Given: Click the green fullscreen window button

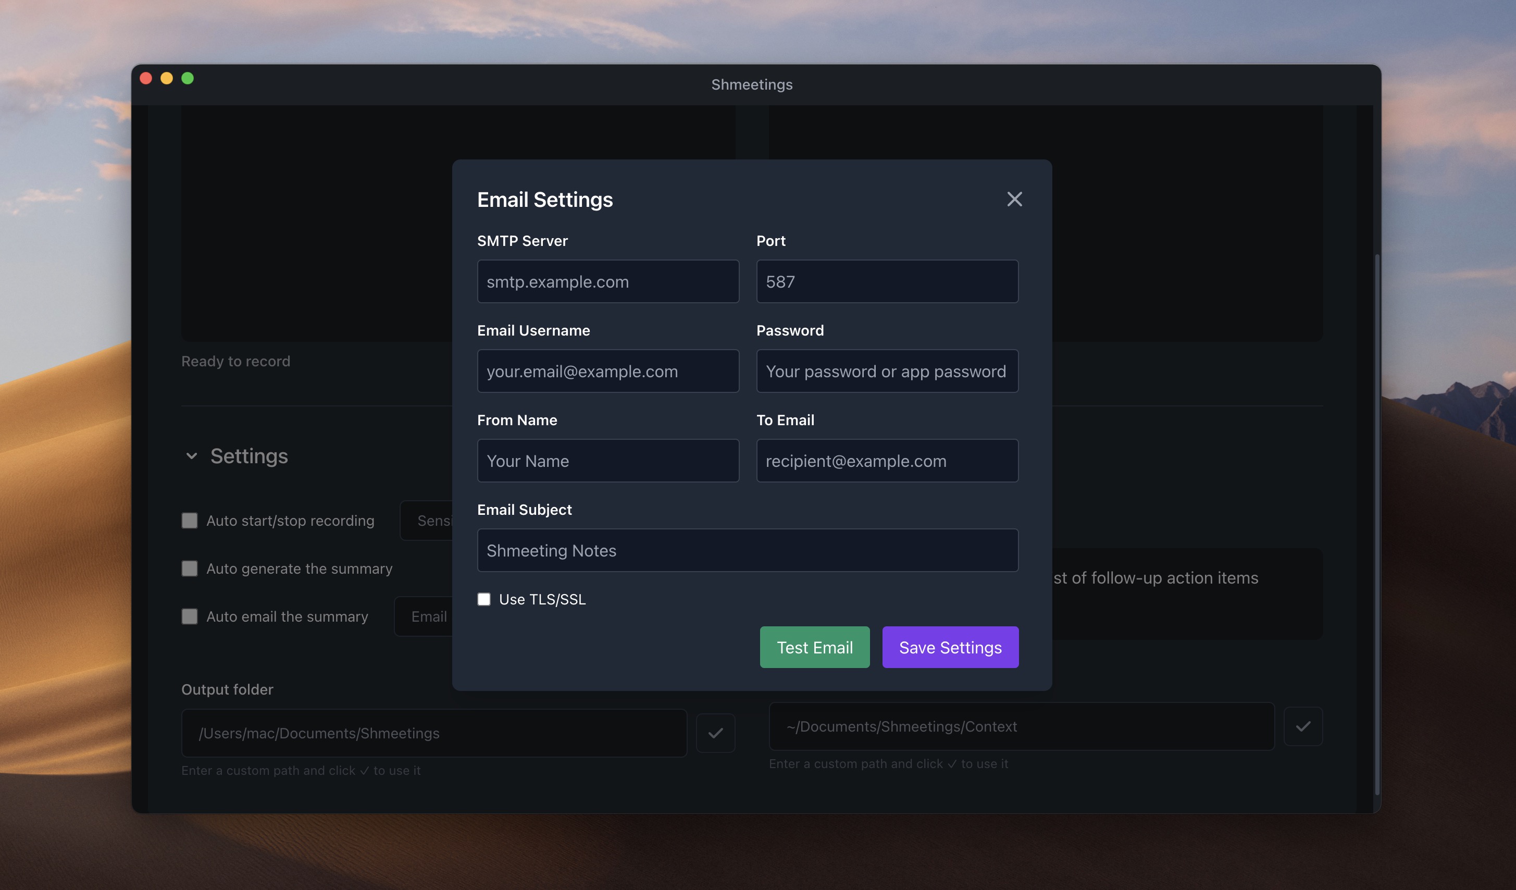Looking at the screenshot, I should tap(188, 78).
